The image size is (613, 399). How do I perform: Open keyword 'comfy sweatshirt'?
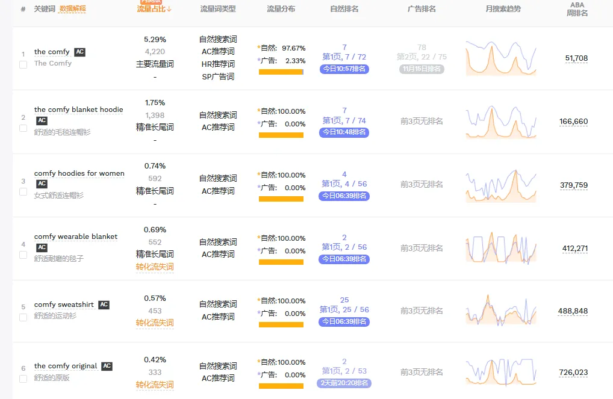(64, 305)
